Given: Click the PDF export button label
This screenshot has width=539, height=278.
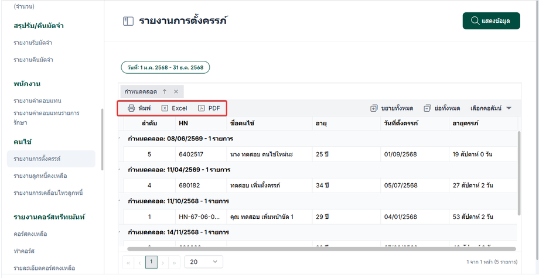Looking at the screenshot, I should pos(214,108).
